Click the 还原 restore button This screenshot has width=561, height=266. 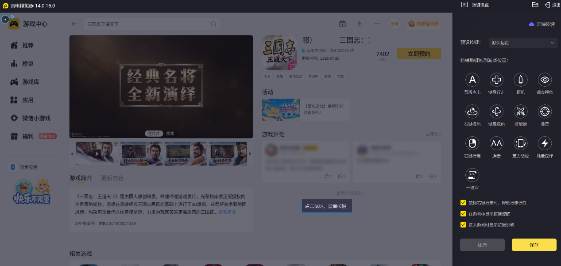pyautogui.click(x=482, y=245)
